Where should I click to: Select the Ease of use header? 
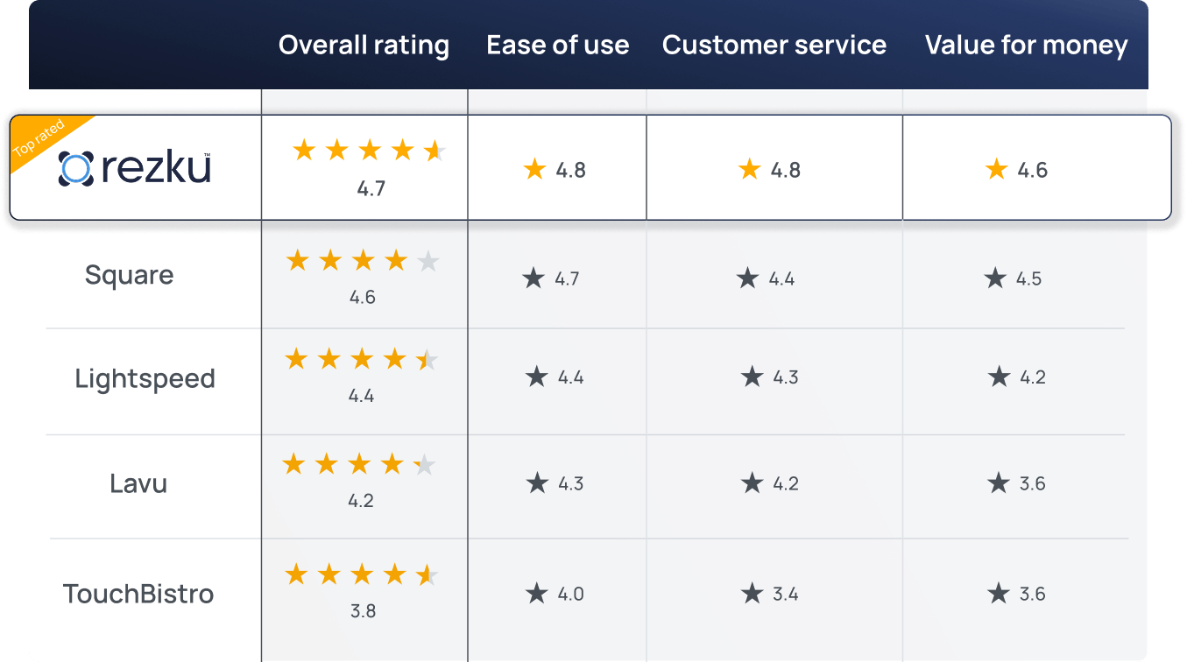[557, 46]
